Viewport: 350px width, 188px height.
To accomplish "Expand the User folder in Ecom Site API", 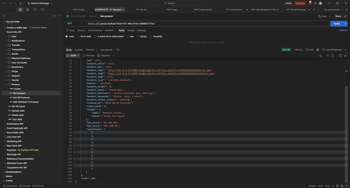I will tap(6, 36).
